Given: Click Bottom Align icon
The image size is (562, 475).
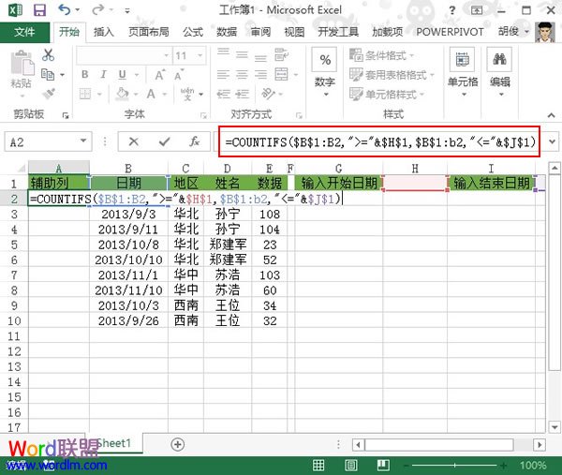Looking at the screenshot, I should click(x=261, y=56).
